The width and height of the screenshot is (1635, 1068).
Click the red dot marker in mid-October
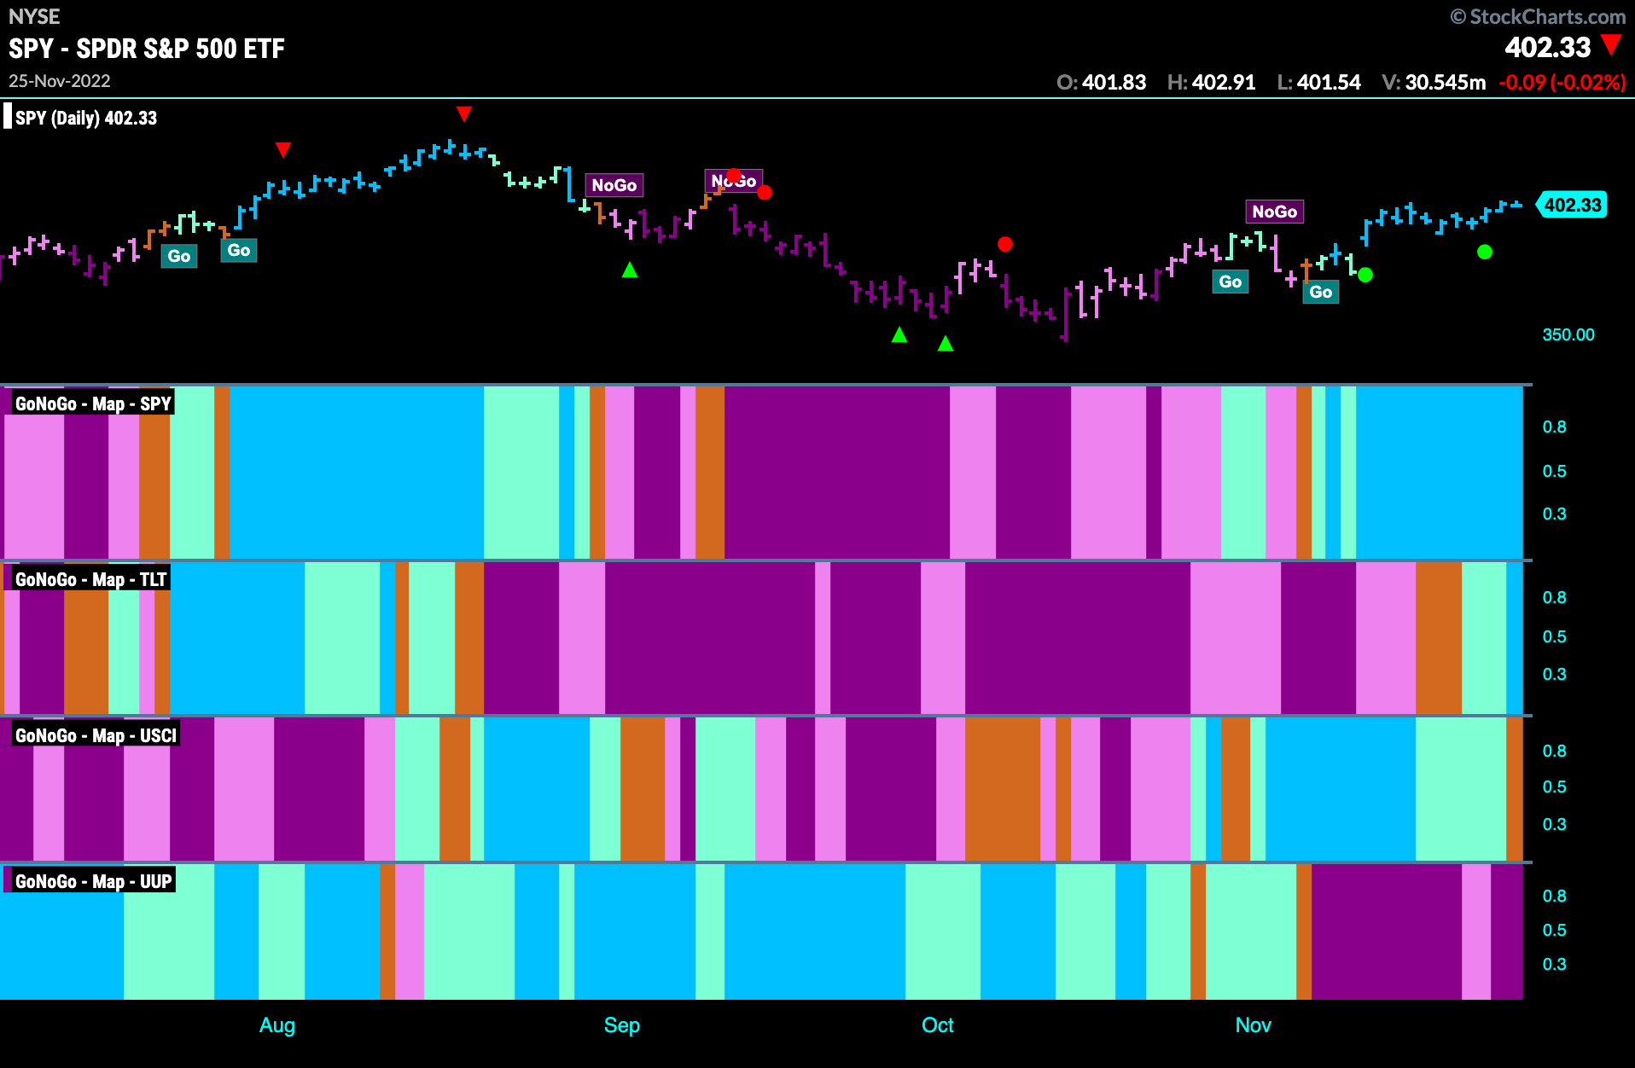[x=1005, y=244]
